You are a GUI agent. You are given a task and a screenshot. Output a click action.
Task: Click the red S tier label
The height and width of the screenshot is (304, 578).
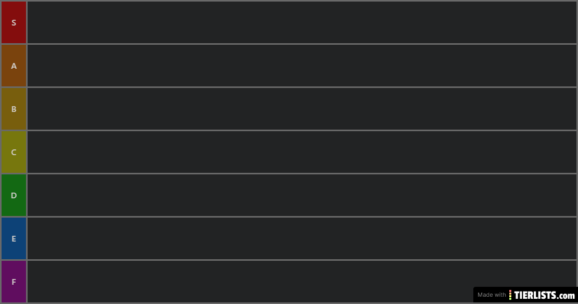click(x=14, y=22)
